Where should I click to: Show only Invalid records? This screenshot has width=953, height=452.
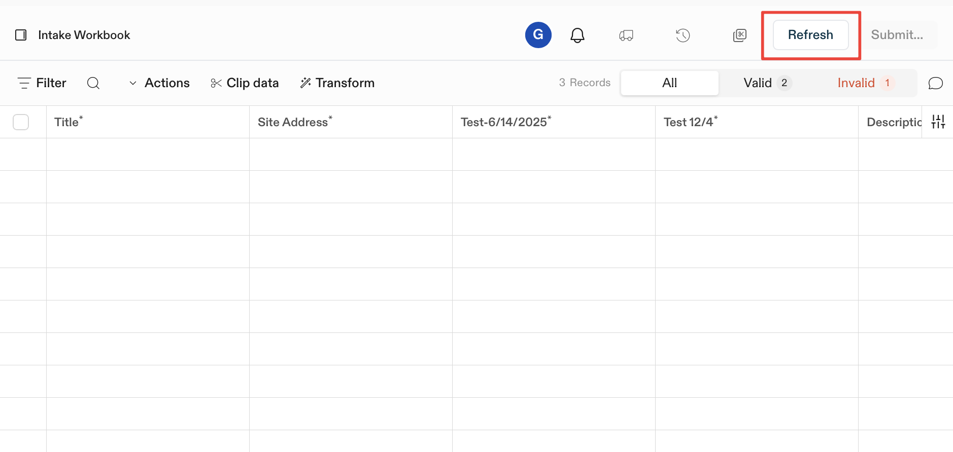point(865,83)
